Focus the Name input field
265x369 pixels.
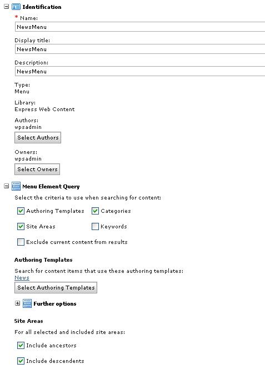(140, 27)
